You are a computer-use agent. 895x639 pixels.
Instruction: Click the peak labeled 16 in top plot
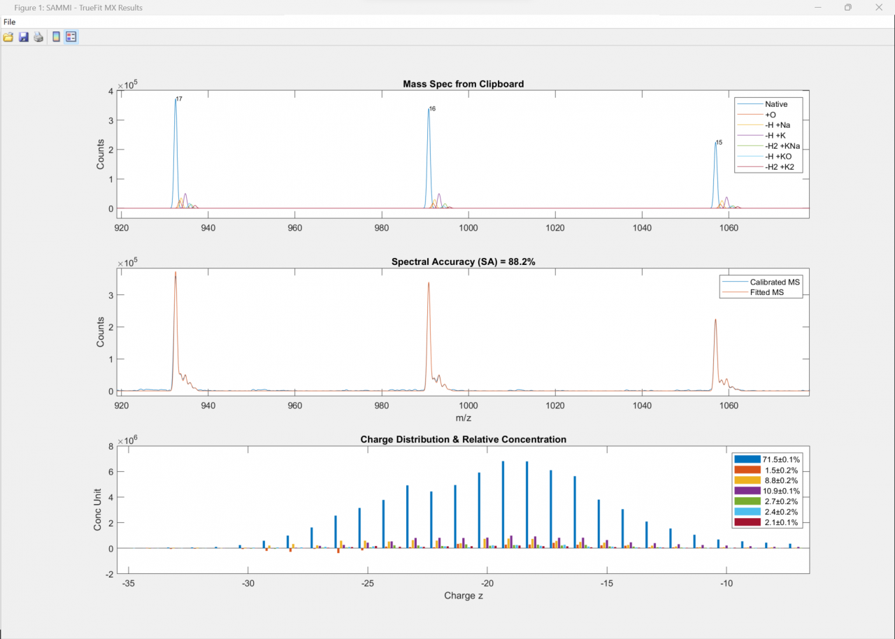click(429, 110)
